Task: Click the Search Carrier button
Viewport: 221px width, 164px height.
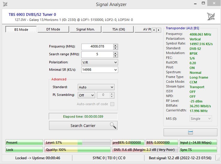Action: (83, 125)
